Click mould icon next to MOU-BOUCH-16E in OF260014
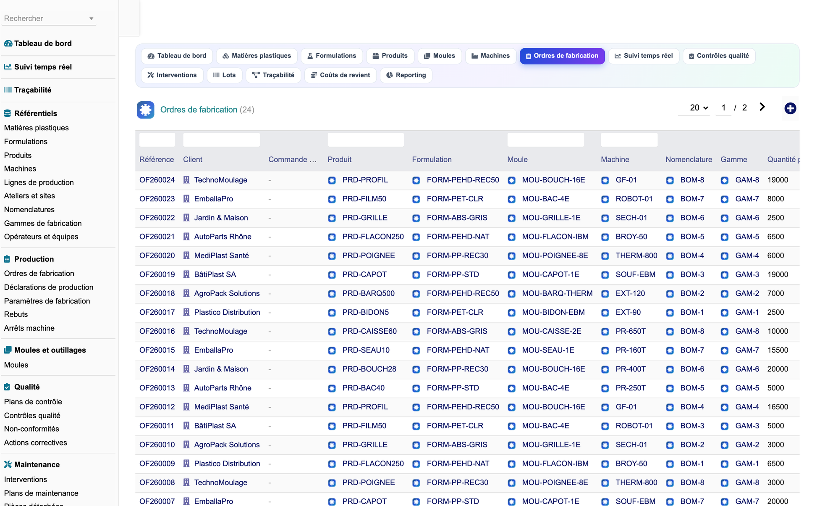 click(x=511, y=369)
